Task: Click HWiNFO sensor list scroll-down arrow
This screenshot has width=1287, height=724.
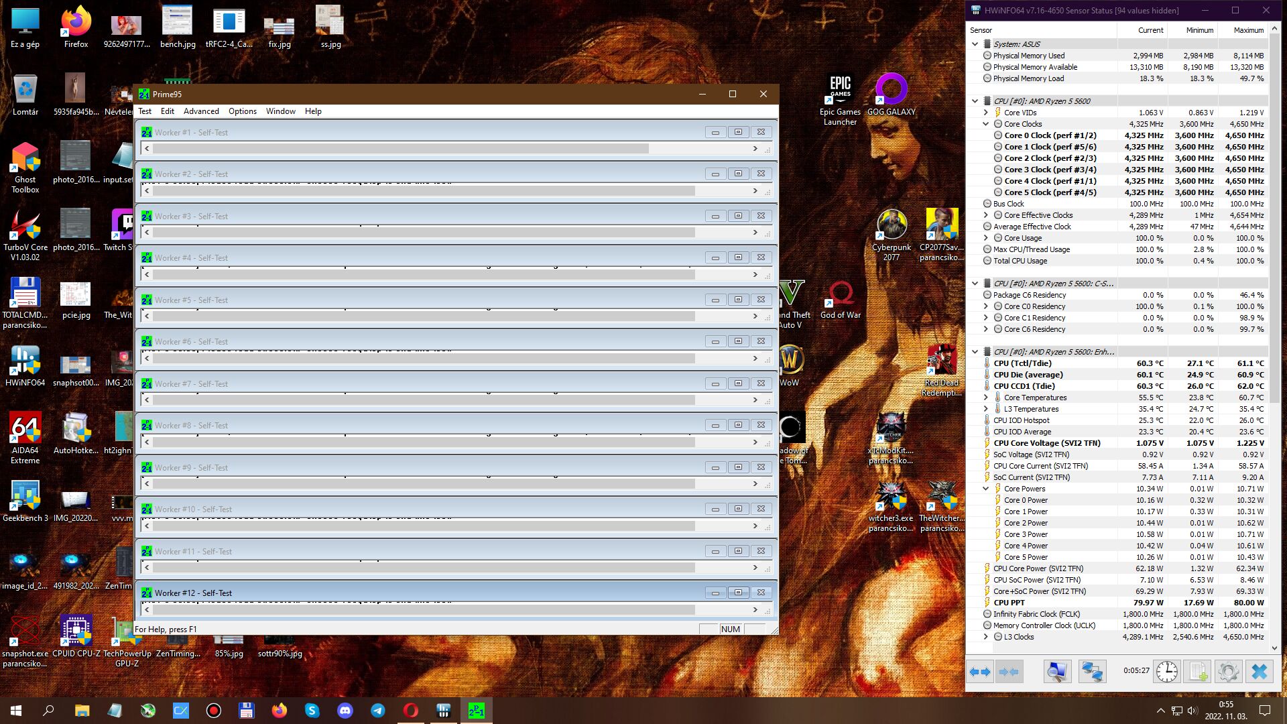Action: [x=1274, y=648]
